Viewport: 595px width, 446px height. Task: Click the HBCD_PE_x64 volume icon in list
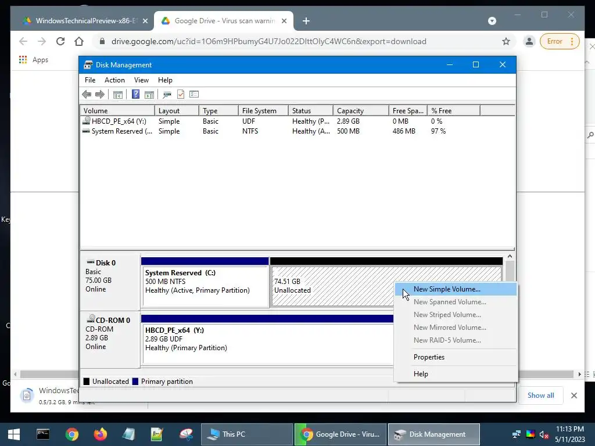[x=87, y=121]
